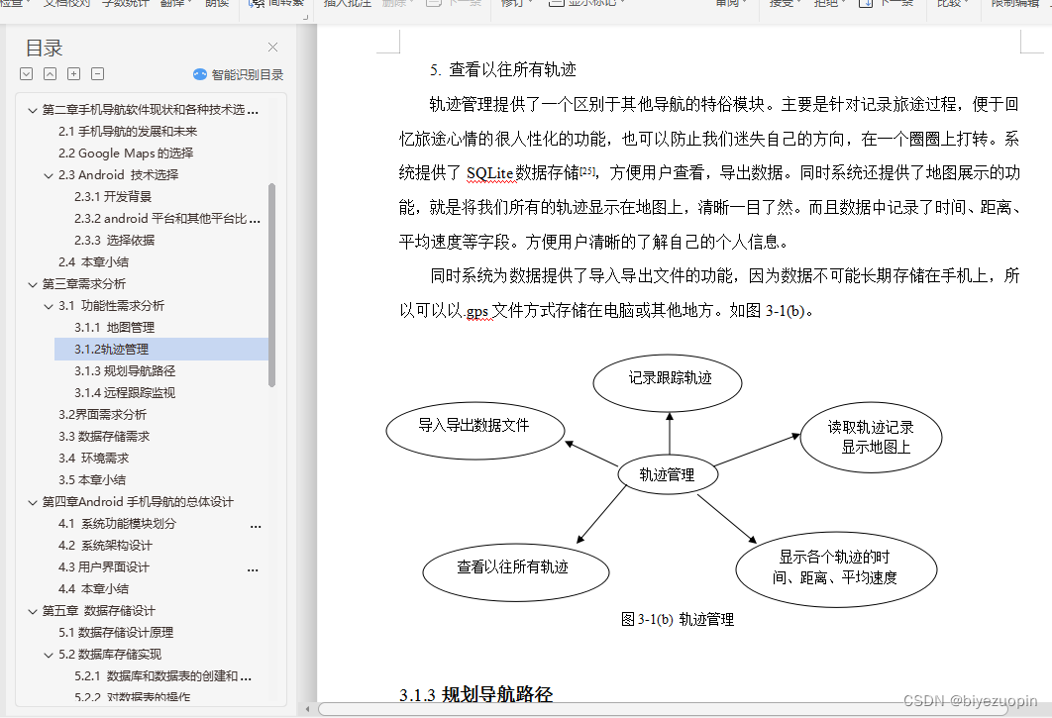Click the list item 5. 查看以往所有轨迹

click(x=503, y=69)
